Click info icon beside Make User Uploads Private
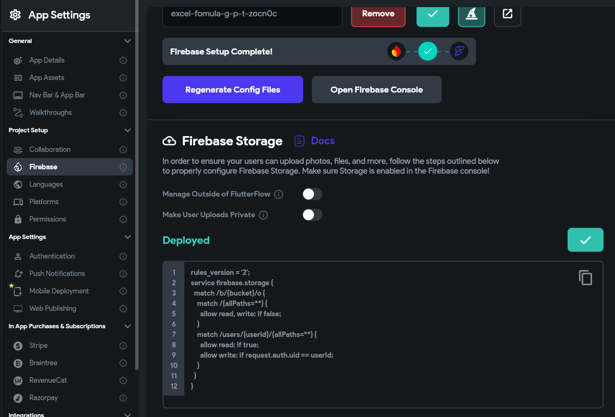Screen dimensions: 615x417 (263, 215)
